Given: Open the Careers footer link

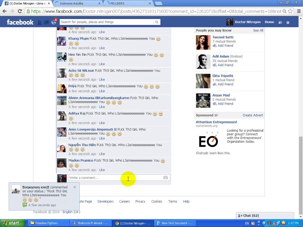Looking at the screenshot, I should [124, 201].
